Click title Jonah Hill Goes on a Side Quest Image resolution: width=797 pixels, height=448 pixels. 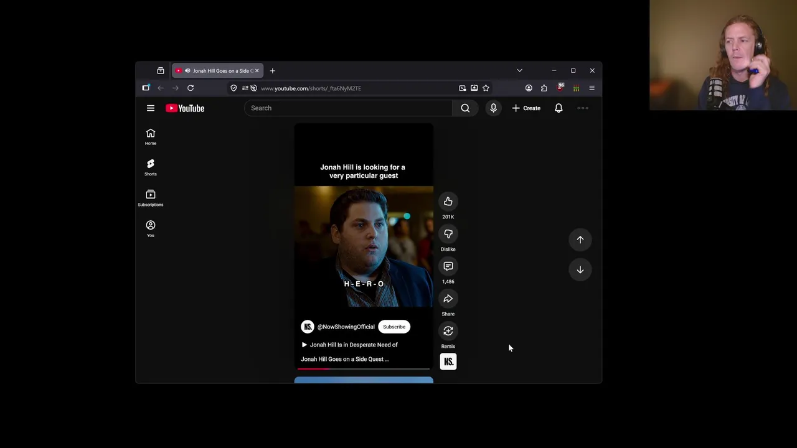344,359
